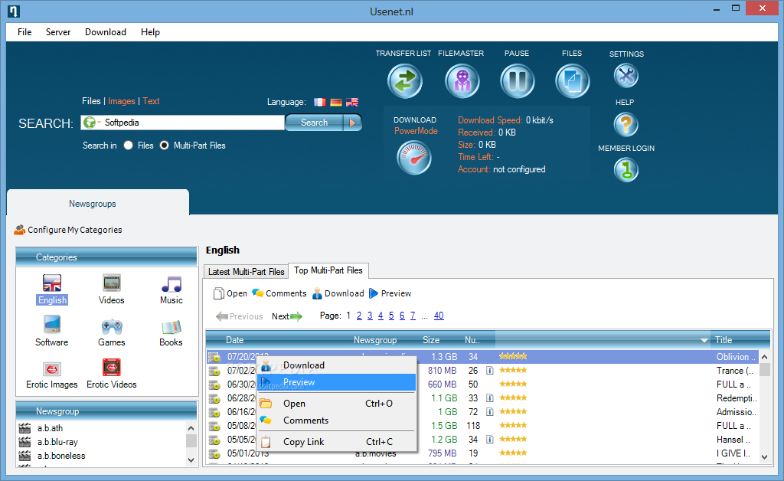This screenshot has height=481, width=784.
Task: Sort results by Newsgroup column header
Action: click(x=375, y=340)
